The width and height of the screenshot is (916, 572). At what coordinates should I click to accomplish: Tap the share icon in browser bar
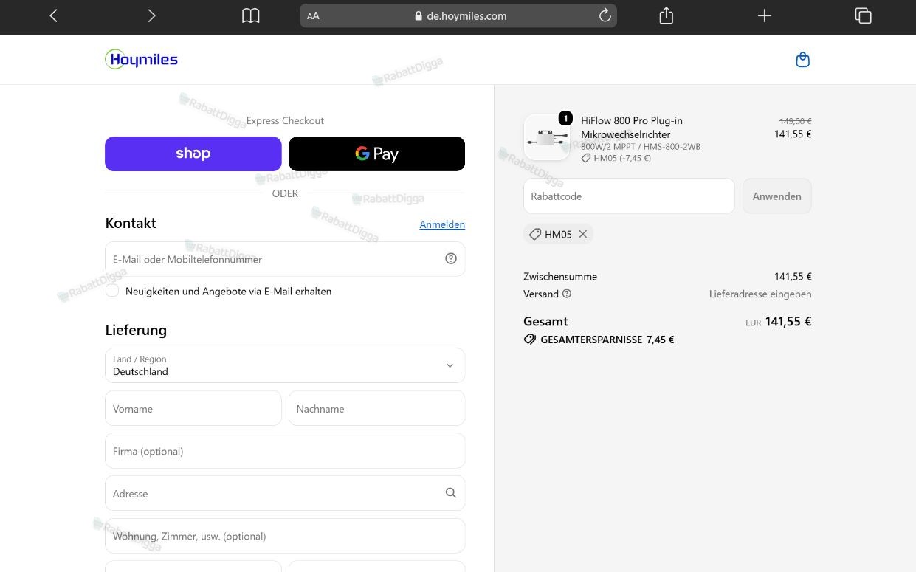coord(666,15)
